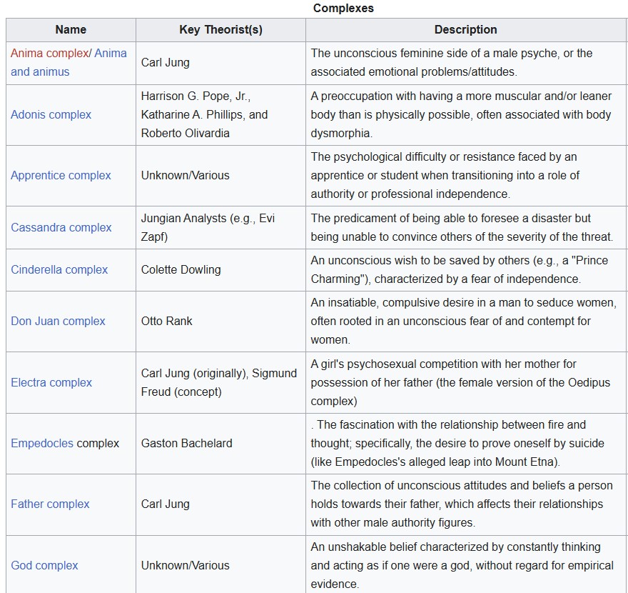Follow the Adonis complex link
Image resolution: width=628 pixels, height=593 pixels.
point(51,114)
